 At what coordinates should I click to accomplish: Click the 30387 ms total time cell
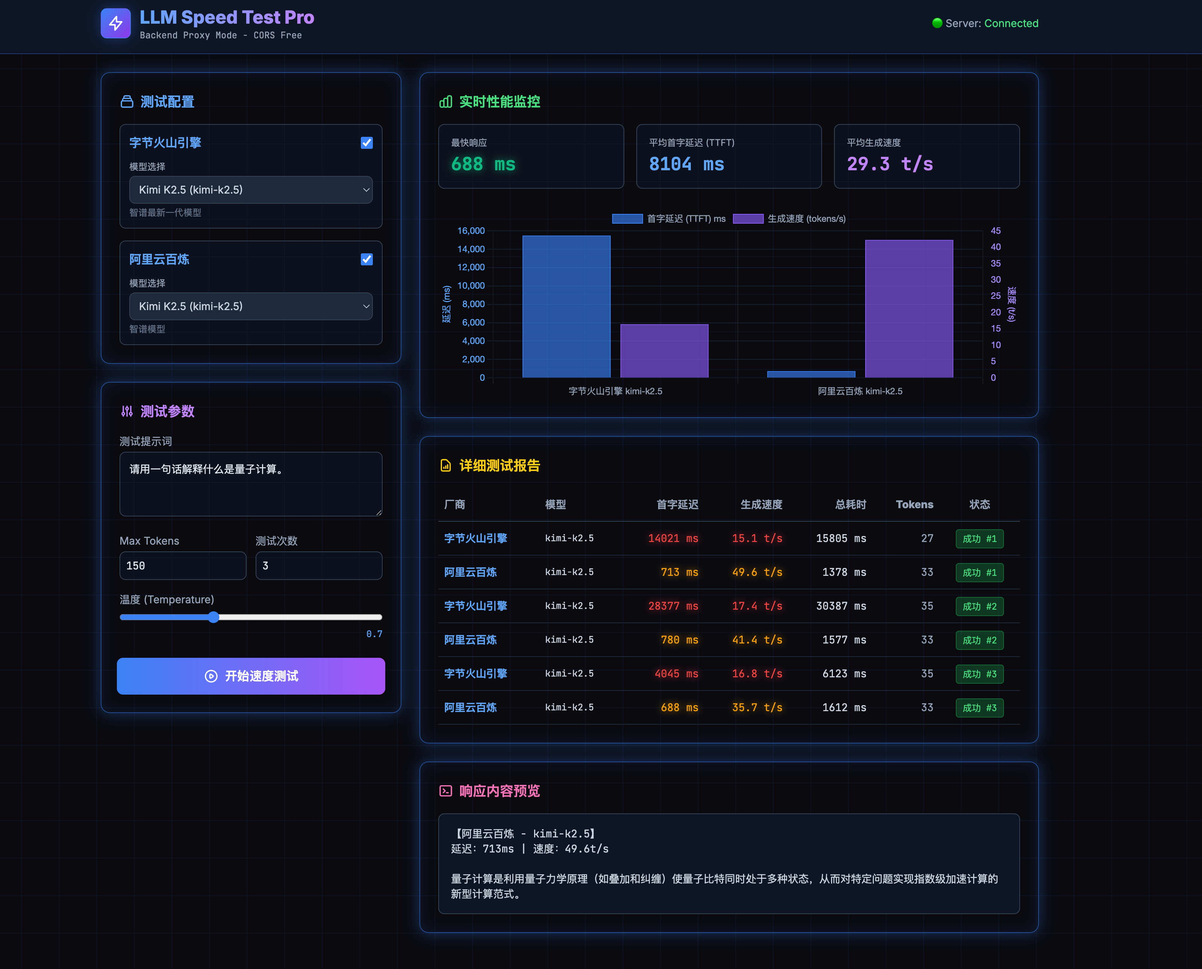(x=841, y=606)
